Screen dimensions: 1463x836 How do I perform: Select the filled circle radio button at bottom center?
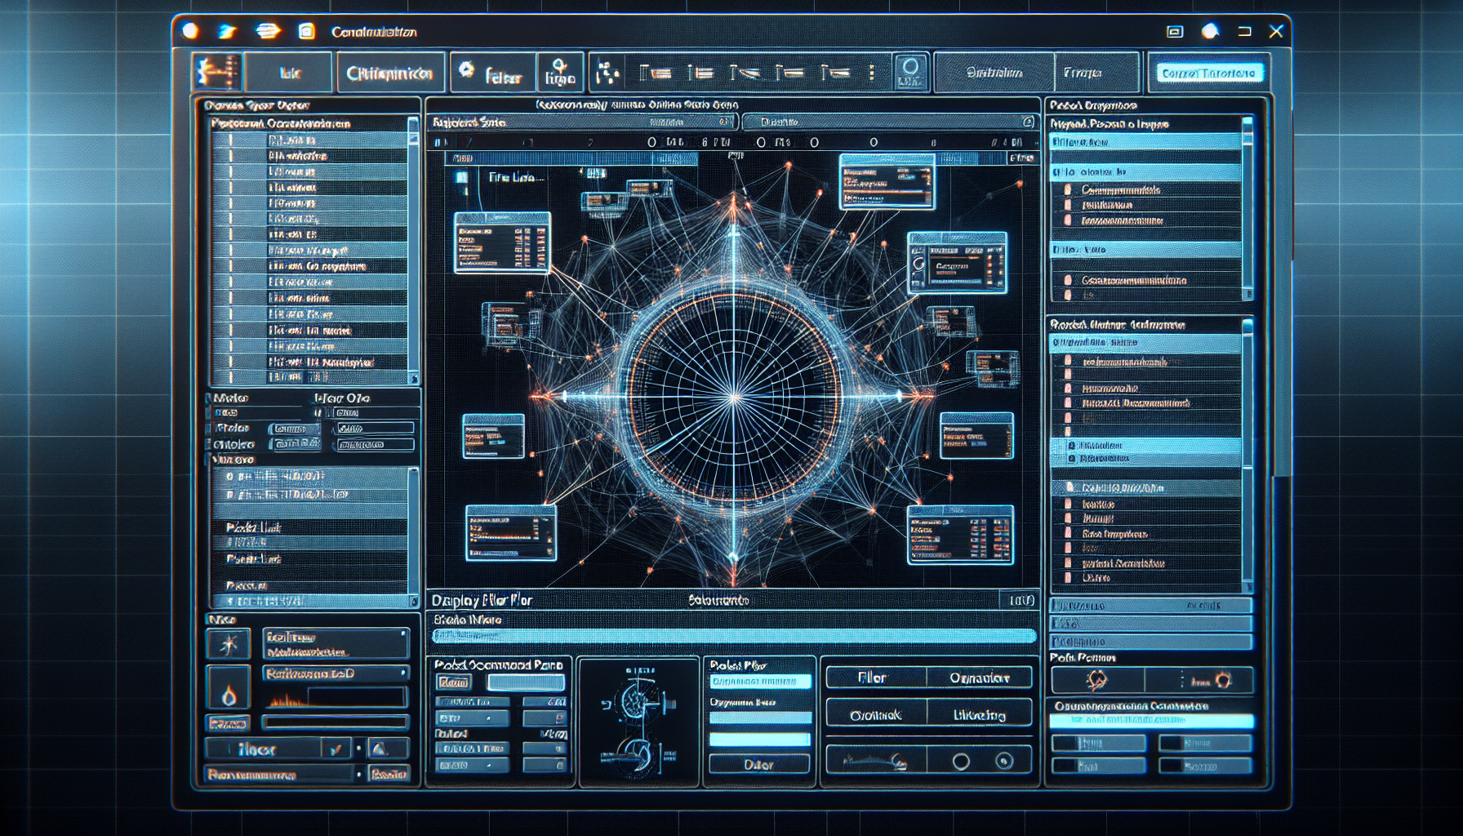[x=1004, y=762]
